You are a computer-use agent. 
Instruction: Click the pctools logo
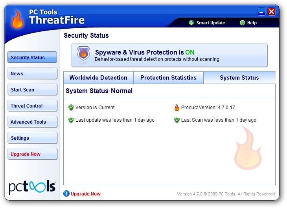click(32, 187)
